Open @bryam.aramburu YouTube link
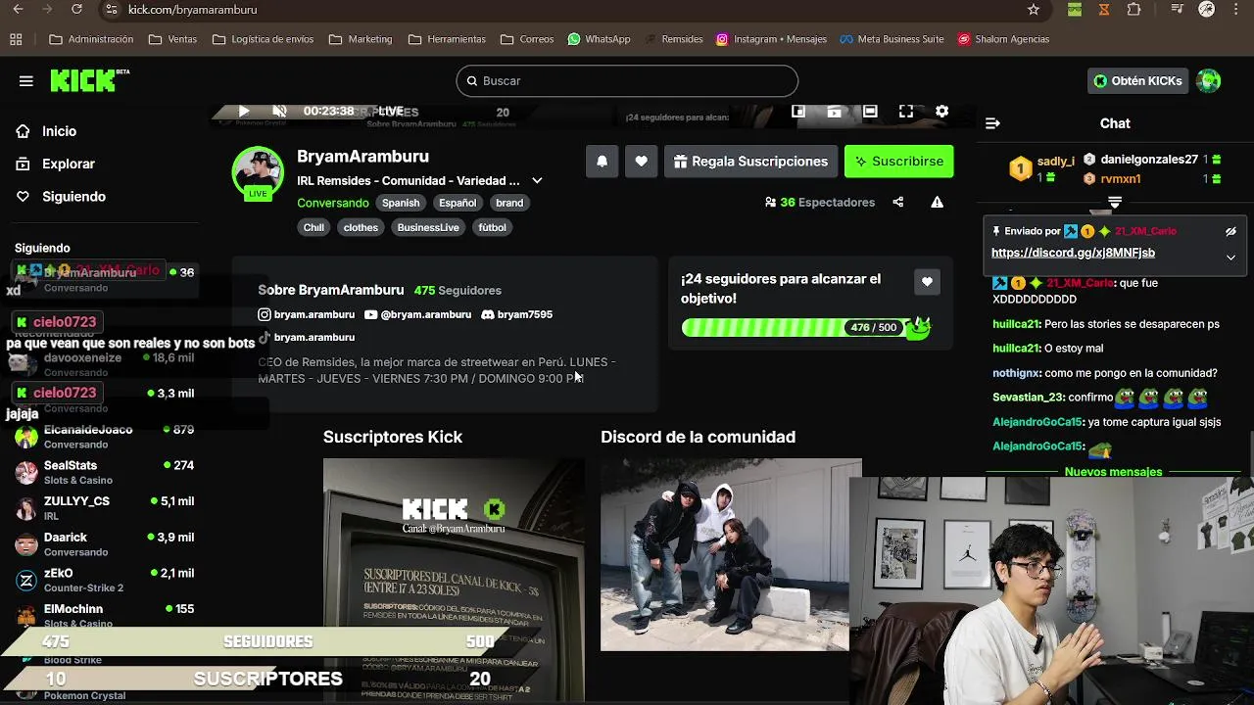Image resolution: width=1254 pixels, height=705 pixels. (417, 314)
